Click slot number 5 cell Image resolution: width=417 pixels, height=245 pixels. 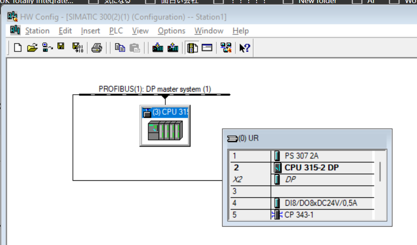pos(250,214)
